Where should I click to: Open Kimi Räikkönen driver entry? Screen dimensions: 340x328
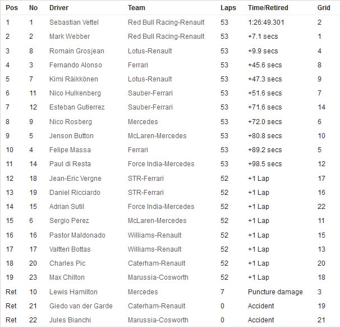pyautogui.click(x=73, y=79)
